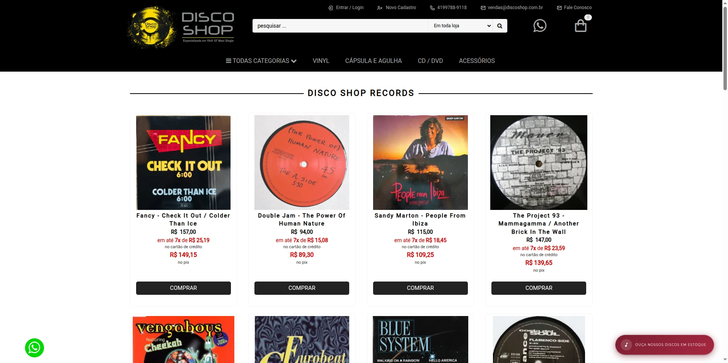Open the Double Jam record thumbnail
728x363 pixels.
coord(302,163)
